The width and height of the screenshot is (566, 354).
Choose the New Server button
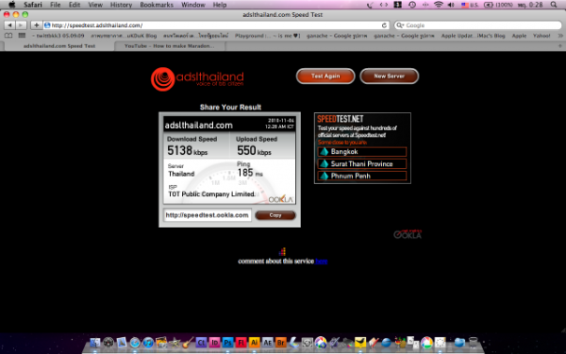pos(389,76)
